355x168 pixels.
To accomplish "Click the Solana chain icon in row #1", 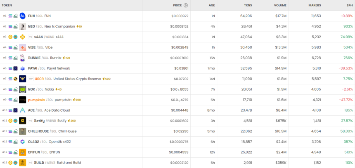I will pyautogui.click(x=10, y=16).
